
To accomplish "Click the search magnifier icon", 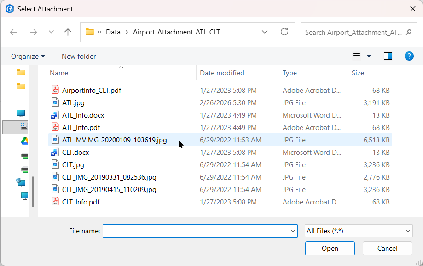I will point(408,32).
